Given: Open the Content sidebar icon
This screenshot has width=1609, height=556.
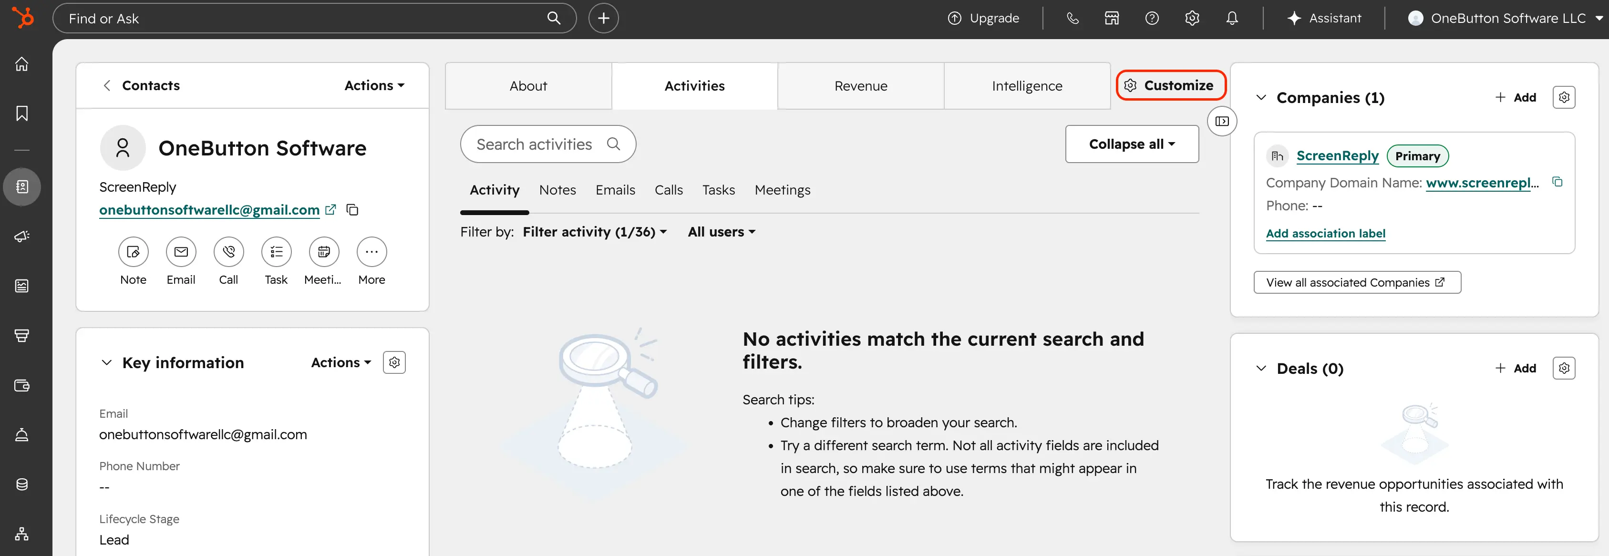Looking at the screenshot, I should pyautogui.click(x=22, y=286).
